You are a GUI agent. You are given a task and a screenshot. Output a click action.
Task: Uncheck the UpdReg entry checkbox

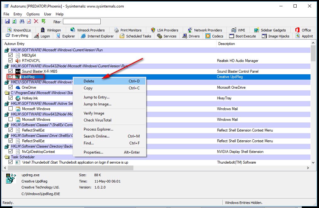pos(11,76)
